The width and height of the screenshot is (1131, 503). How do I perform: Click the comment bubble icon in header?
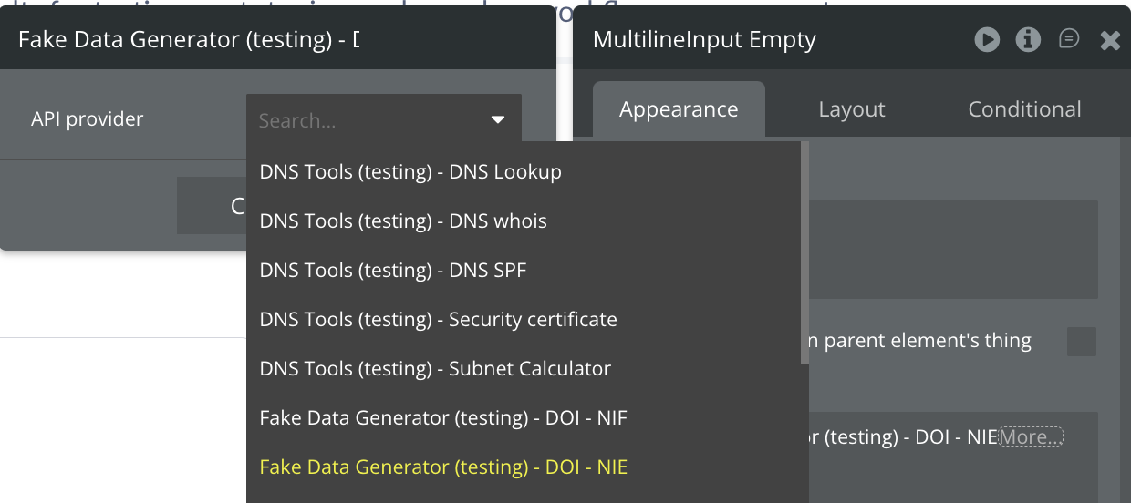pyautogui.click(x=1069, y=39)
